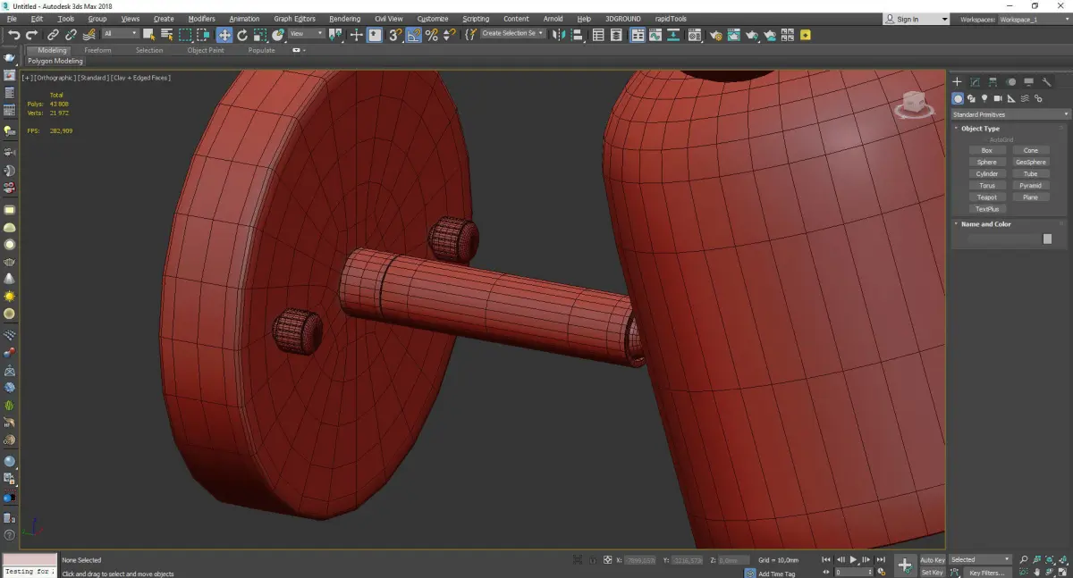Select the Rotate tool icon

241,35
